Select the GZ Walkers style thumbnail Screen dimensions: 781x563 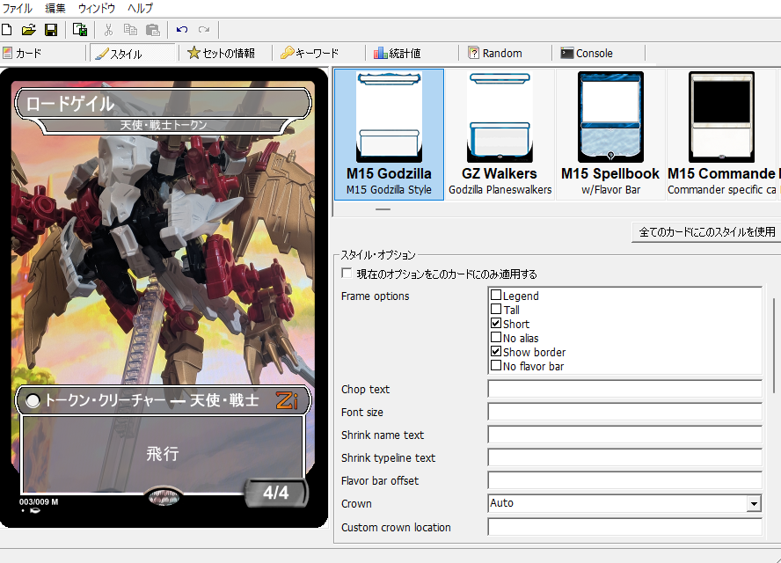[500, 134]
